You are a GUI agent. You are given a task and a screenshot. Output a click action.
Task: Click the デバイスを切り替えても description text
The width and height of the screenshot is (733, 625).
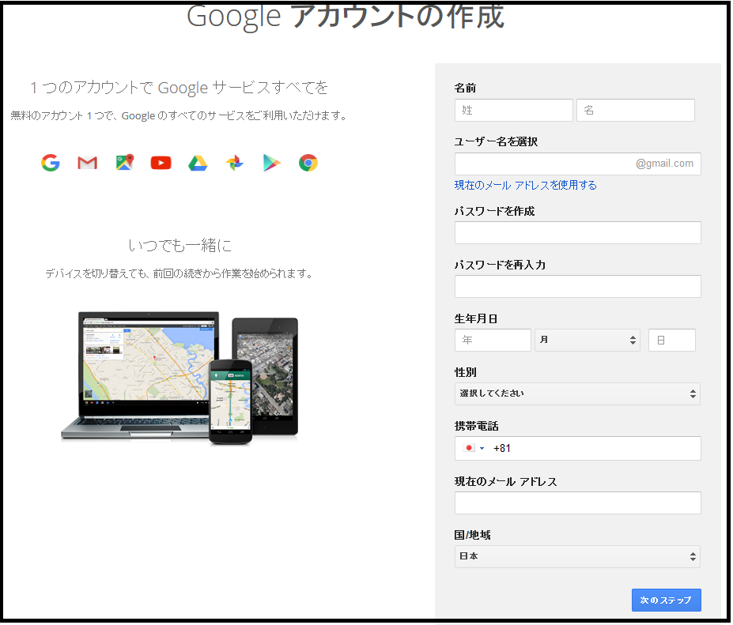(179, 273)
